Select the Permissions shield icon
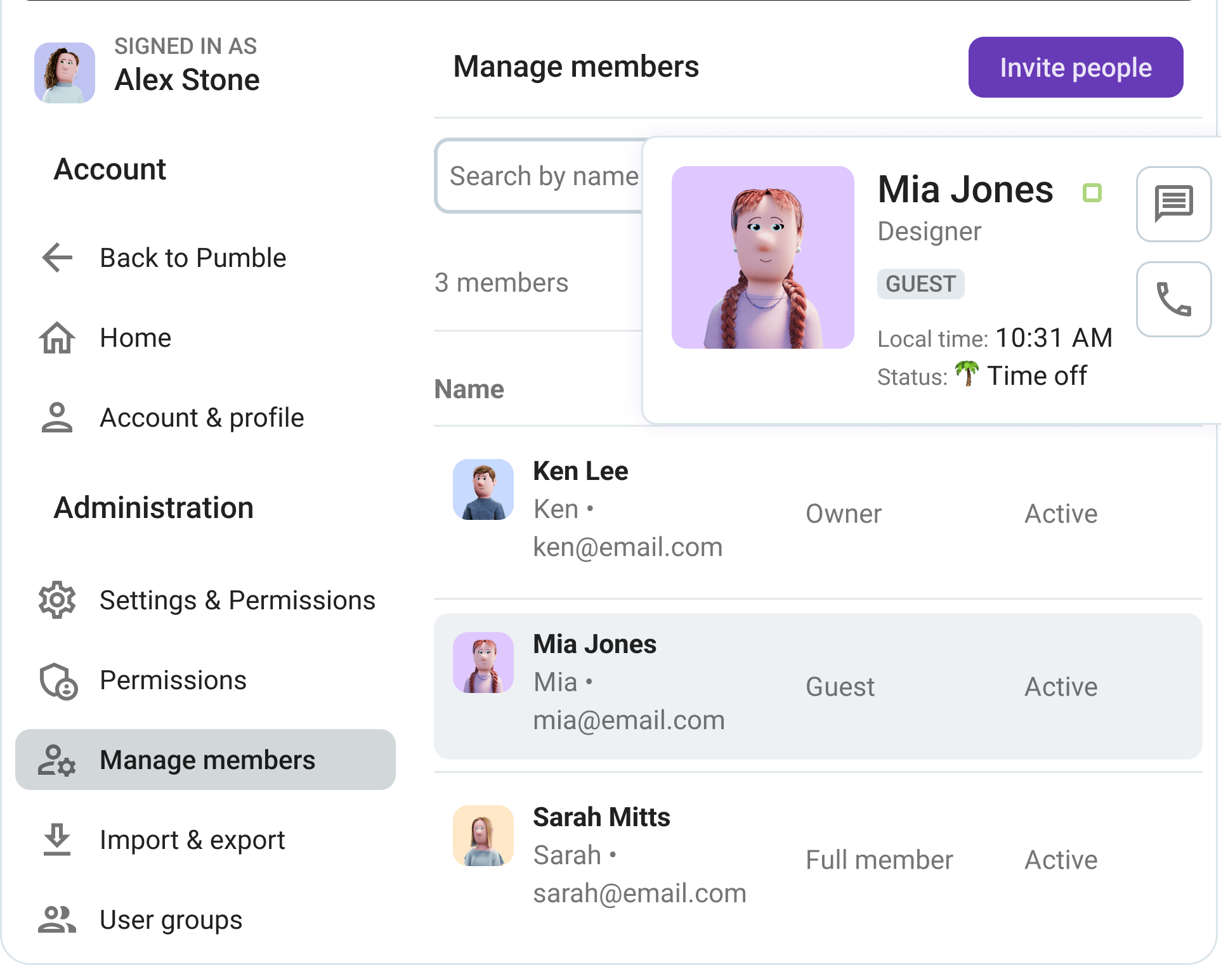 [x=57, y=680]
